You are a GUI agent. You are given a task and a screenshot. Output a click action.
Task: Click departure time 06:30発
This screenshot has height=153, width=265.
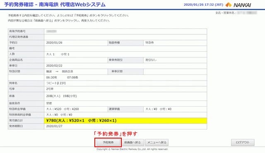pos(52,77)
